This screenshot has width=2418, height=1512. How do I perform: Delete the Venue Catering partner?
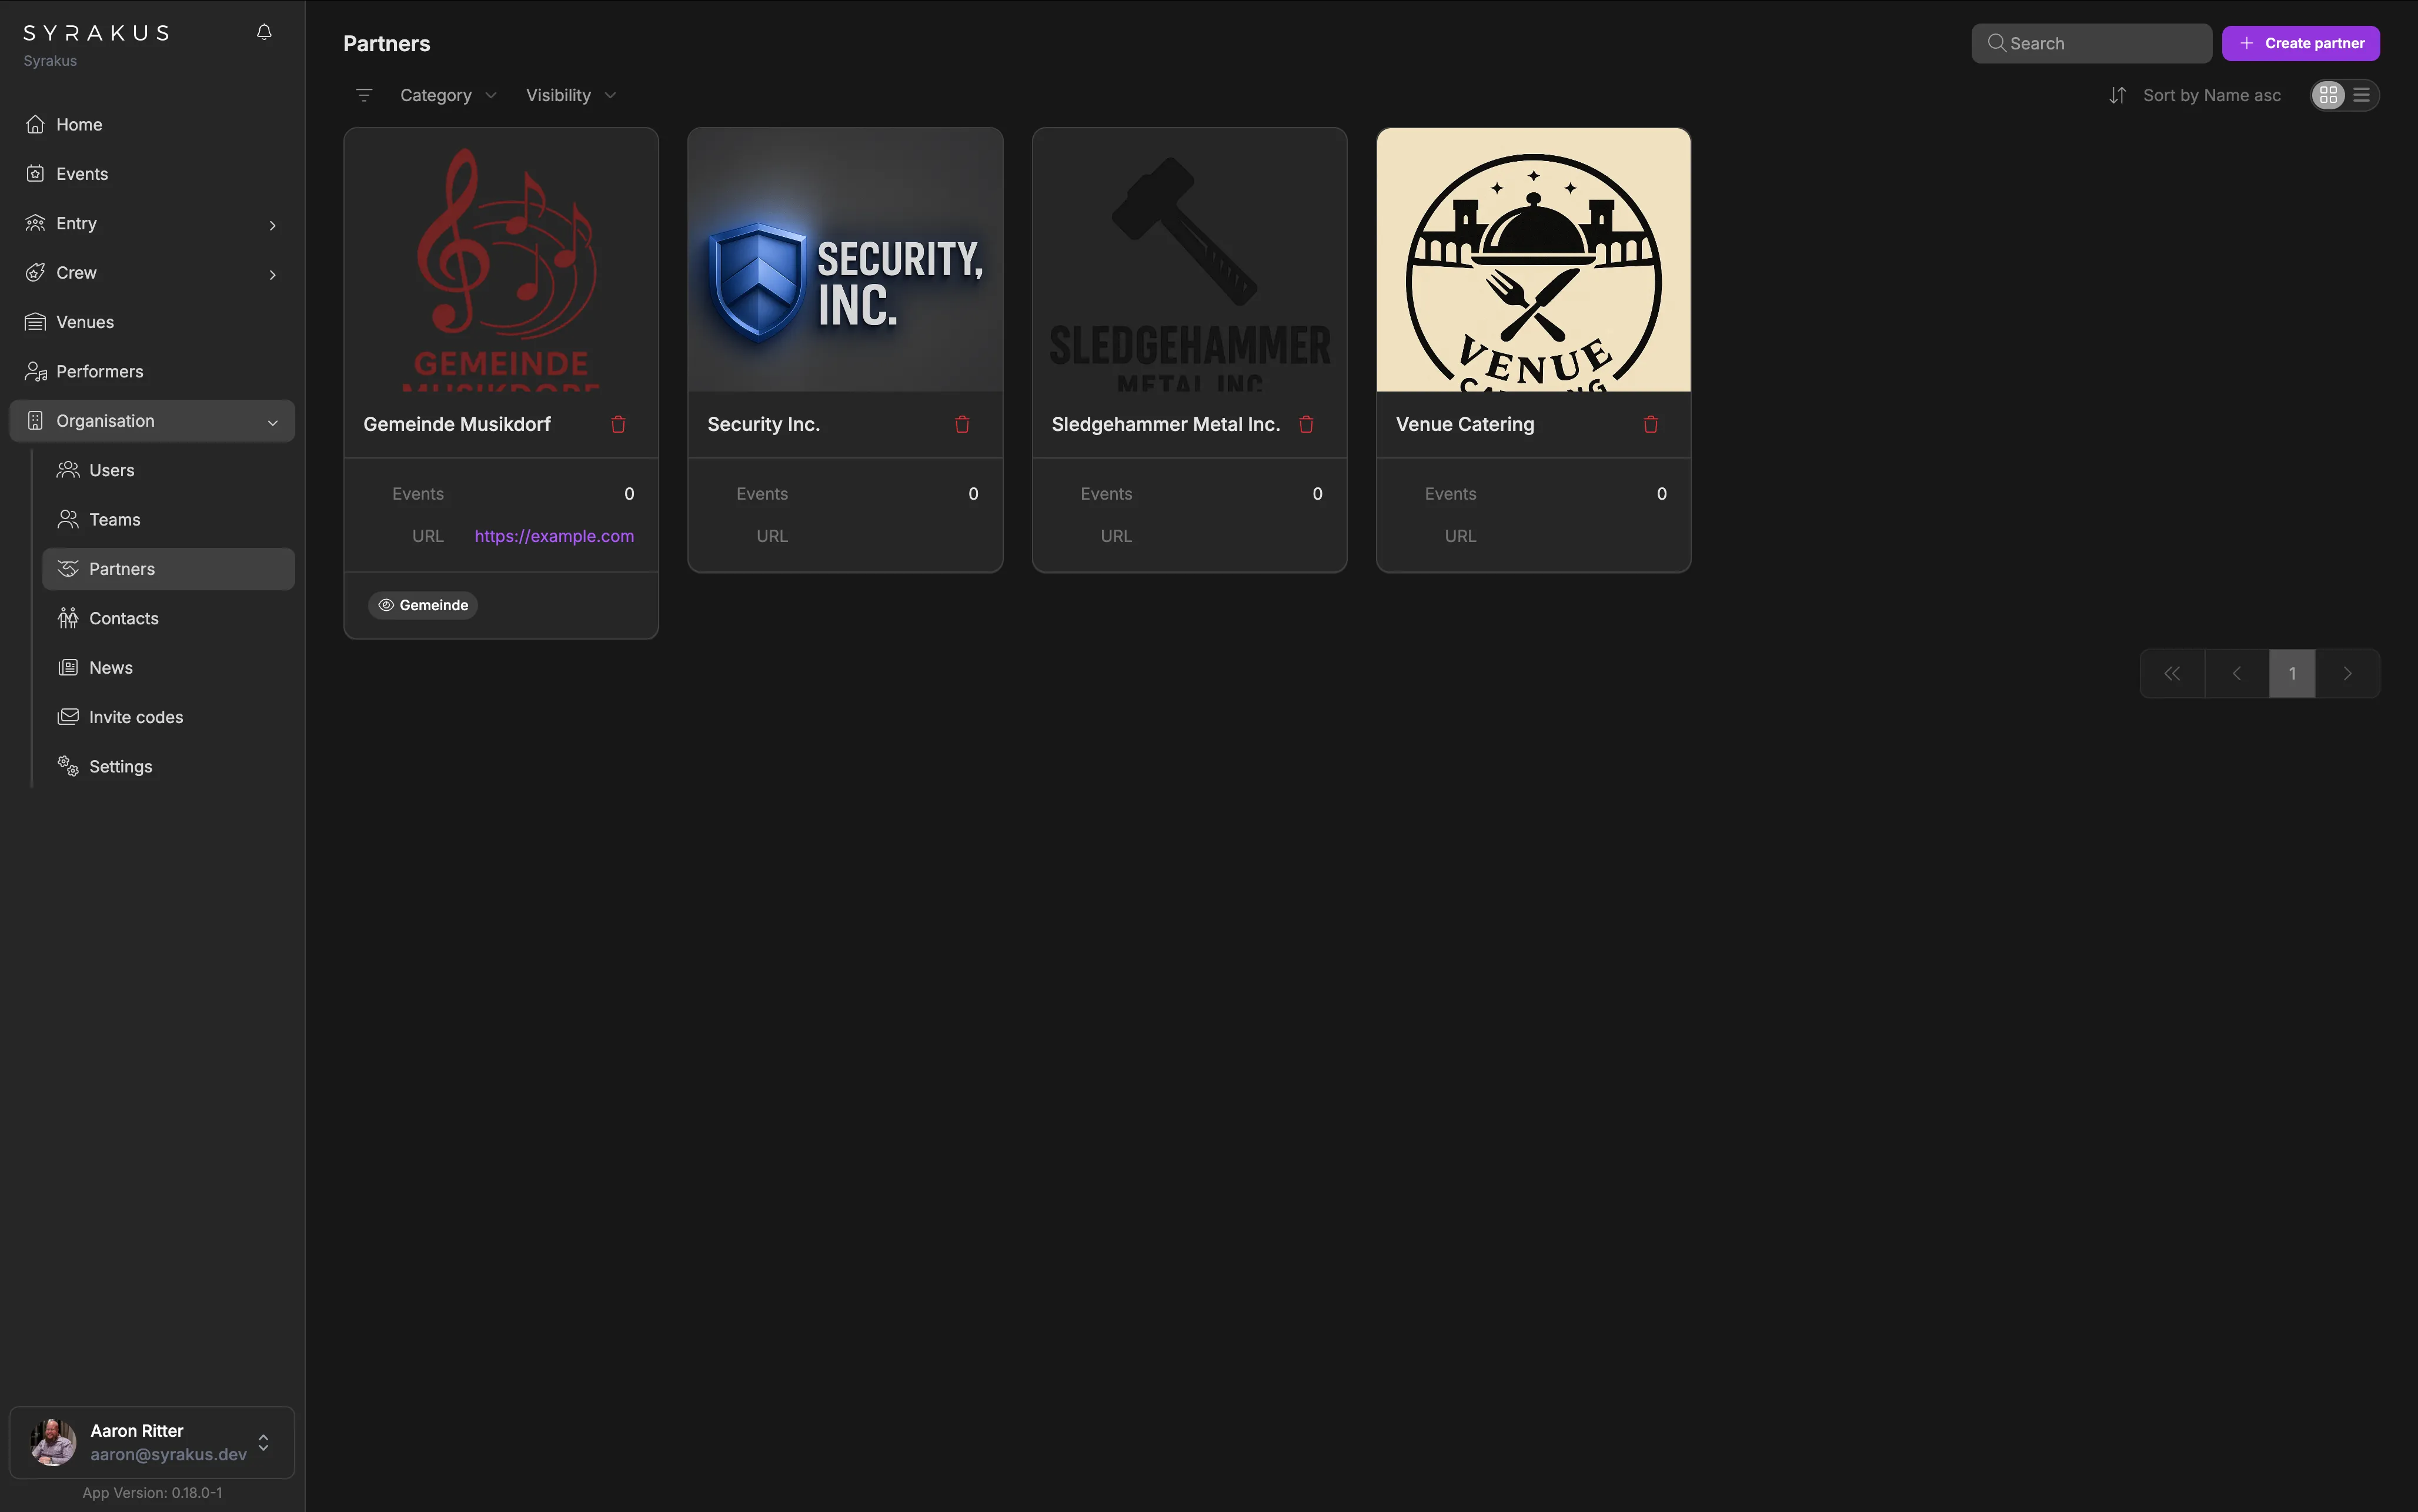point(1650,425)
